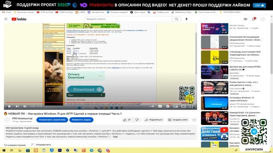The image size is (273, 153).
Task: Switch to miniplayer mode
Action: click(176, 106)
